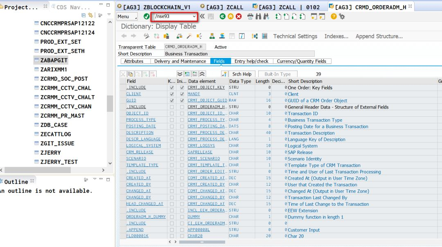Image resolution: width=442 pixels, height=247 pixels.
Task: Open the POSTING_DATE field link
Action: (x=141, y=126)
